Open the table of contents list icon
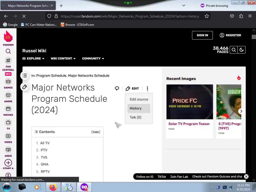Image resolution: width=256 pixels, height=192 pixels. click(x=25, y=75)
